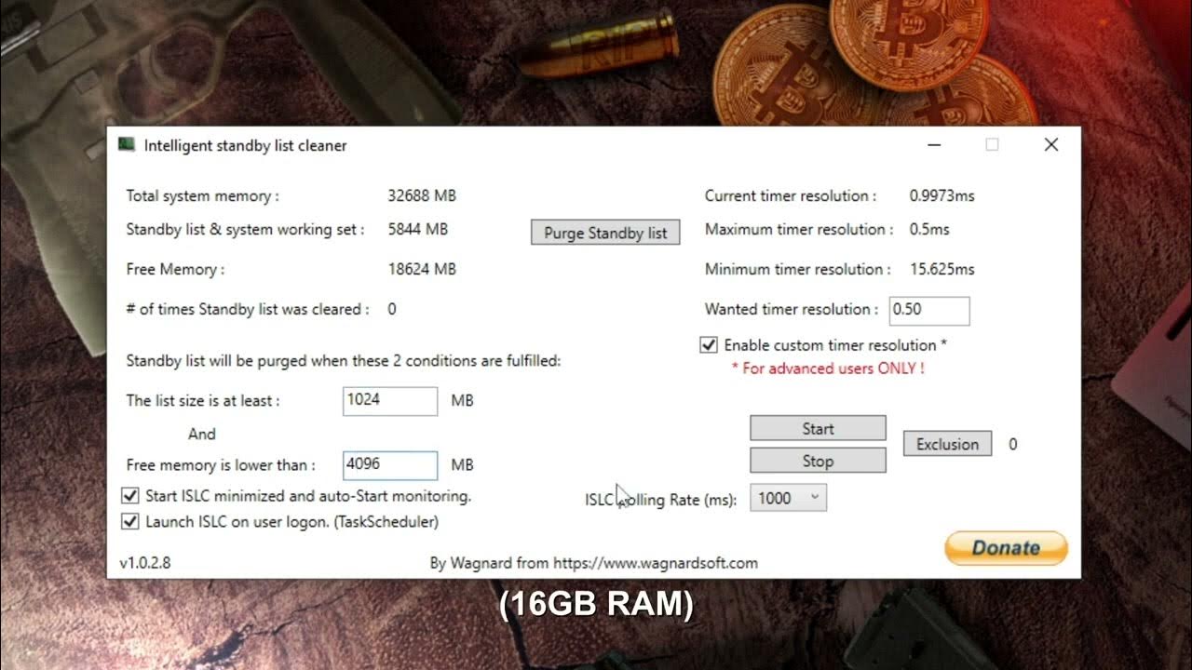Toggle Launch ISLC on user logon
The image size is (1192, 670).
(130, 522)
